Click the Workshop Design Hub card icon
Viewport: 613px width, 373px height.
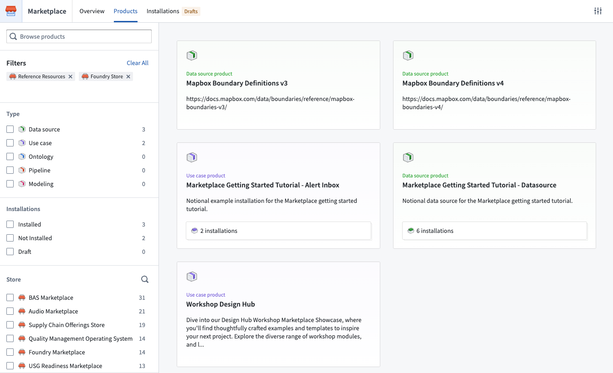(192, 277)
